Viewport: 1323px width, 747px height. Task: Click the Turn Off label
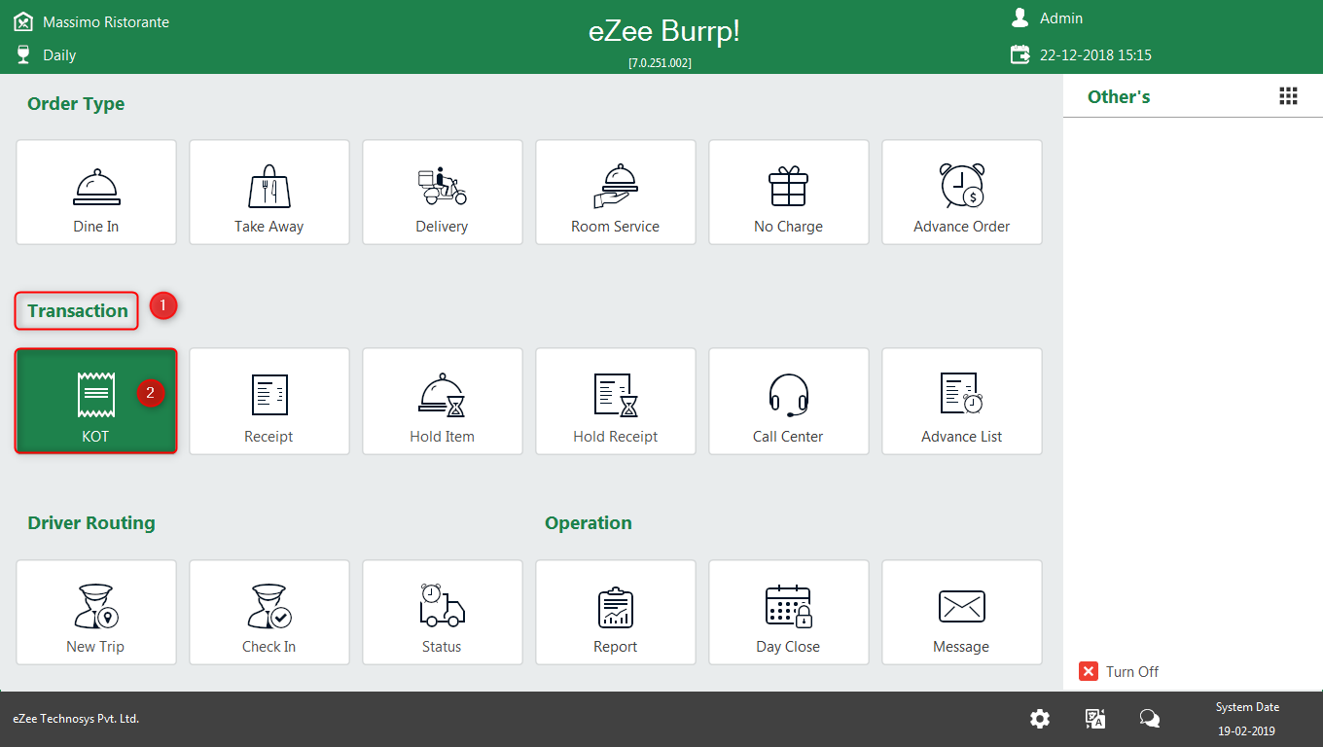[x=1132, y=671]
